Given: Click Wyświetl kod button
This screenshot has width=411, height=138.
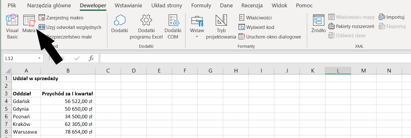Looking at the screenshot, I should pyautogui.click(x=256, y=27).
